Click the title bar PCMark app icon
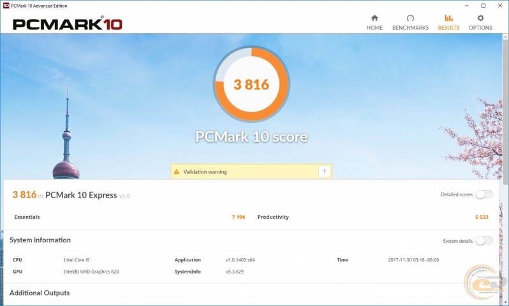 (6, 5)
